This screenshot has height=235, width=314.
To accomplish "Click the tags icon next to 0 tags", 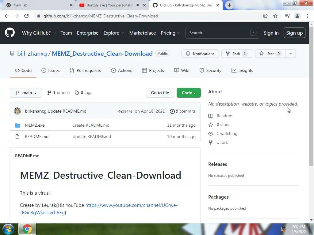I will pyautogui.click(x=77, y=93).
